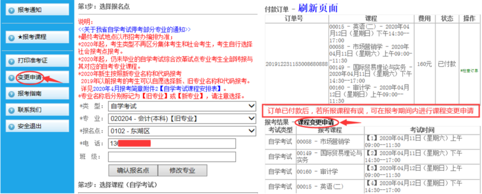Click the round icon beside ★报考课程
Viewport: 482px width, 194px height.
(11, 37)
